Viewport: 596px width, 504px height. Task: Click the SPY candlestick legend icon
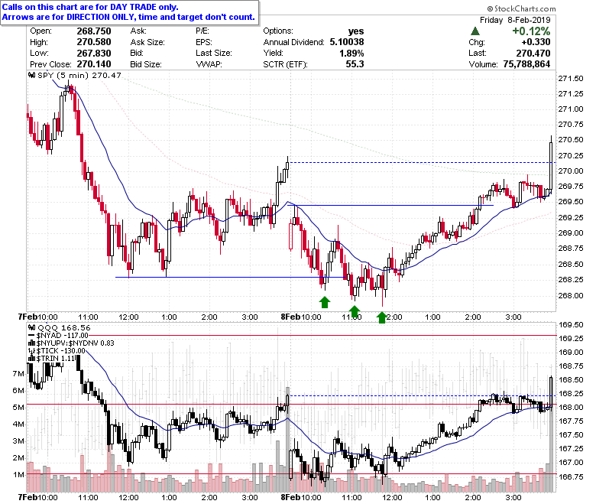click(31, 76)
